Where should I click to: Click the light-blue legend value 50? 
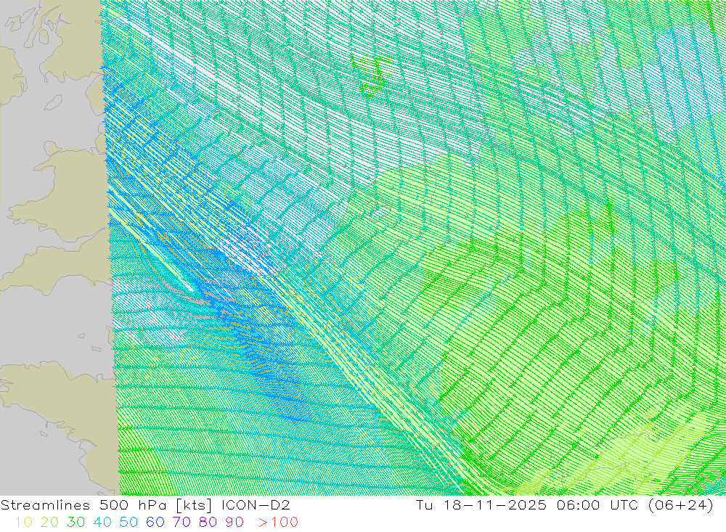tap(129, 523)
